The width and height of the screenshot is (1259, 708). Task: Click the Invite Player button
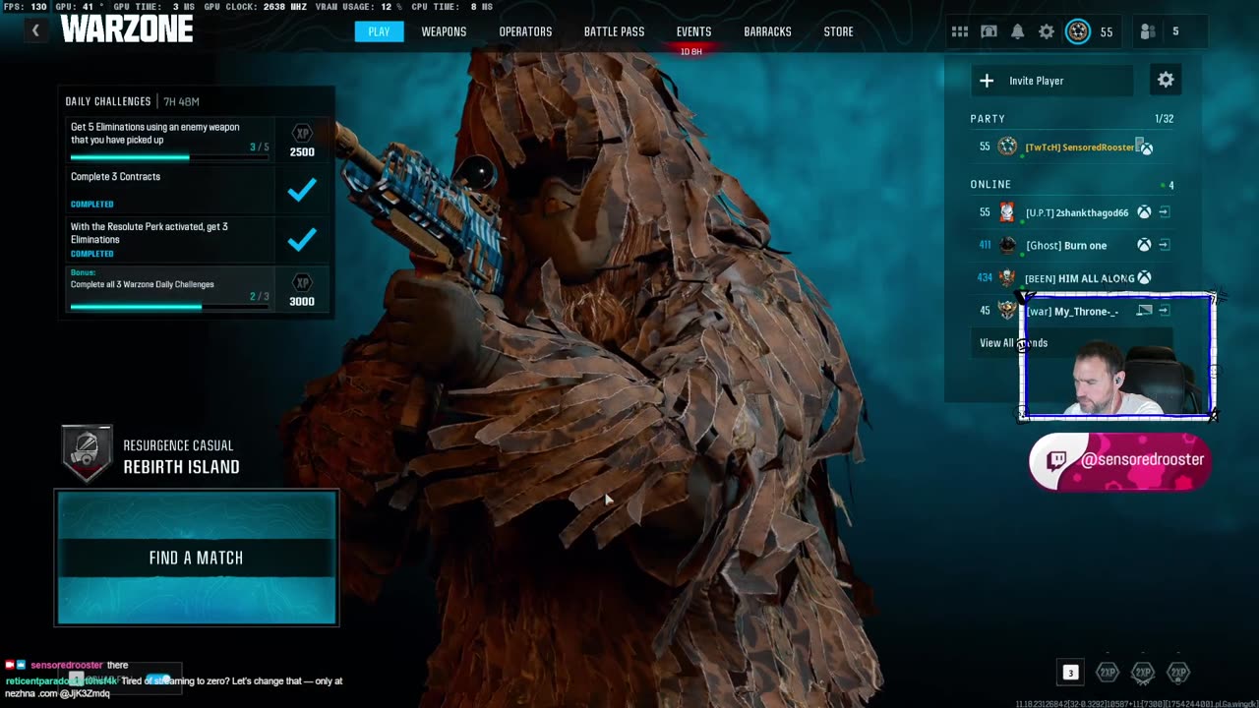coord(1051,81)
